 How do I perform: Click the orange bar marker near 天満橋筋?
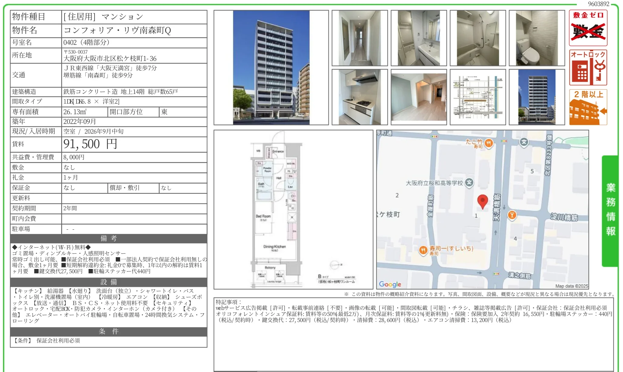tap(512, 215)
